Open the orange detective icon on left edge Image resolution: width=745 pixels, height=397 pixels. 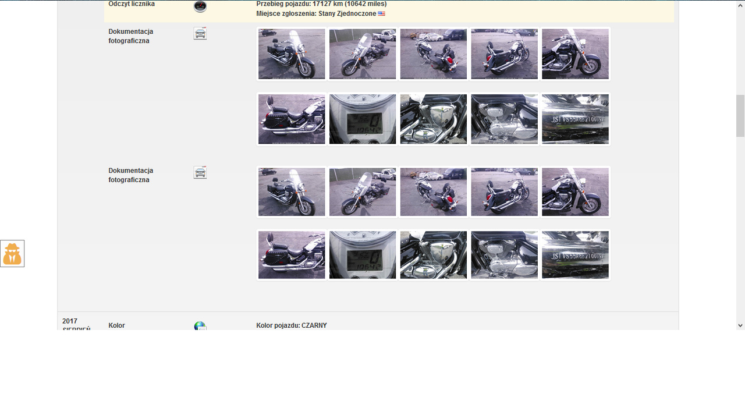(12, 254)
